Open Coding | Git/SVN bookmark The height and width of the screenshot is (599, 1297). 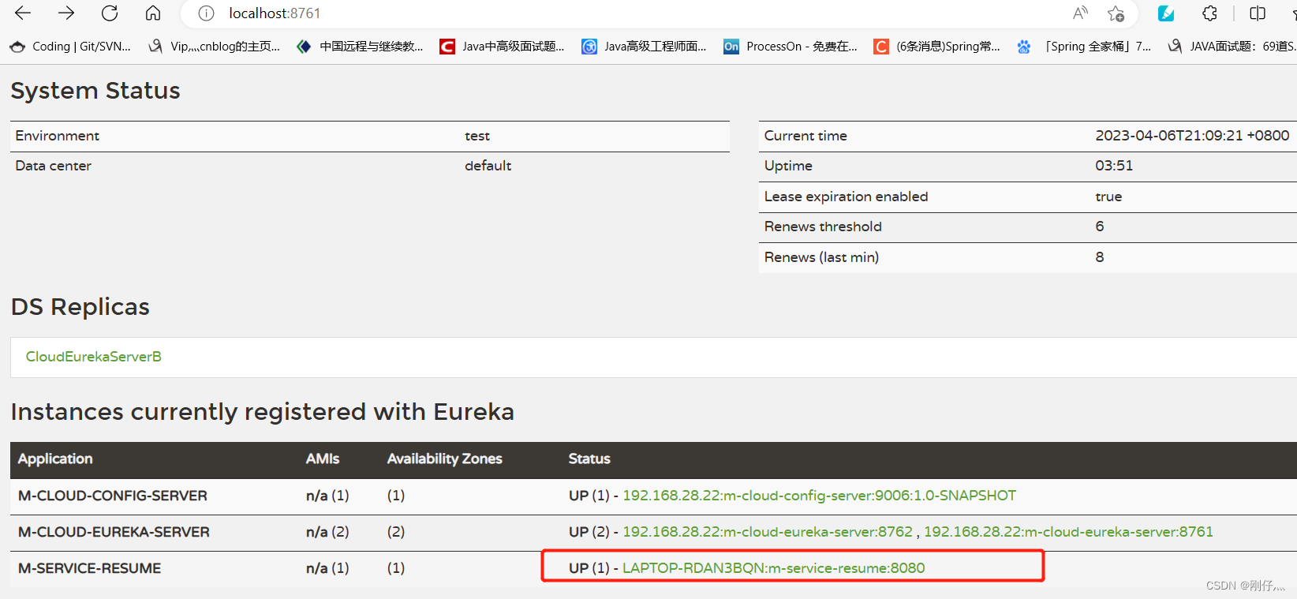[70, 47]
